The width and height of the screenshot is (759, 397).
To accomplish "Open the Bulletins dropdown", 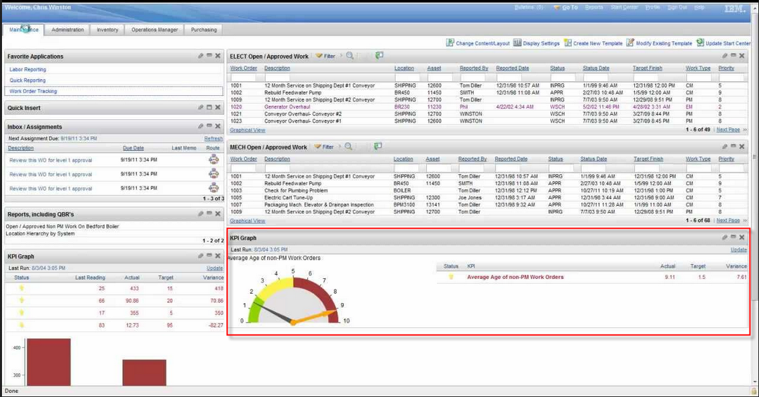I will (x=529, y=7).
